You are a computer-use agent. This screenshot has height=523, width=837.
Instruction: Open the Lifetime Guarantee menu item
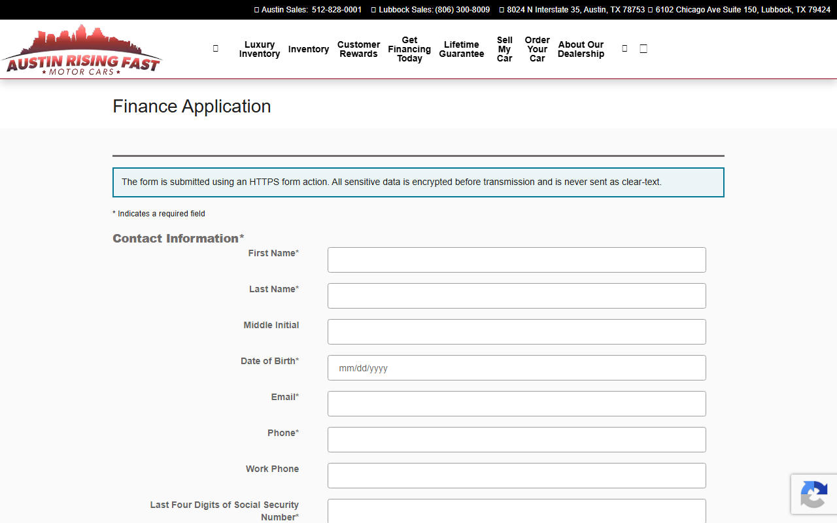[x=462, y=49]
